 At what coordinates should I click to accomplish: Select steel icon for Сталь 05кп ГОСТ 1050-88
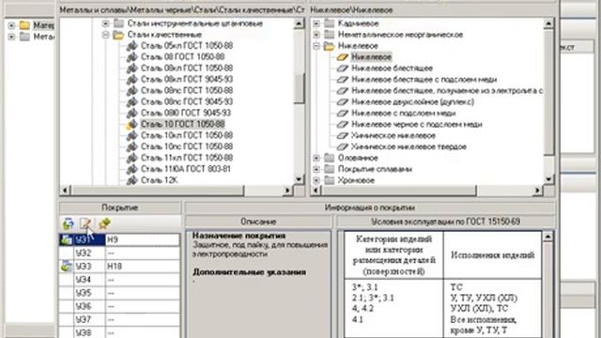pos(131,46)
